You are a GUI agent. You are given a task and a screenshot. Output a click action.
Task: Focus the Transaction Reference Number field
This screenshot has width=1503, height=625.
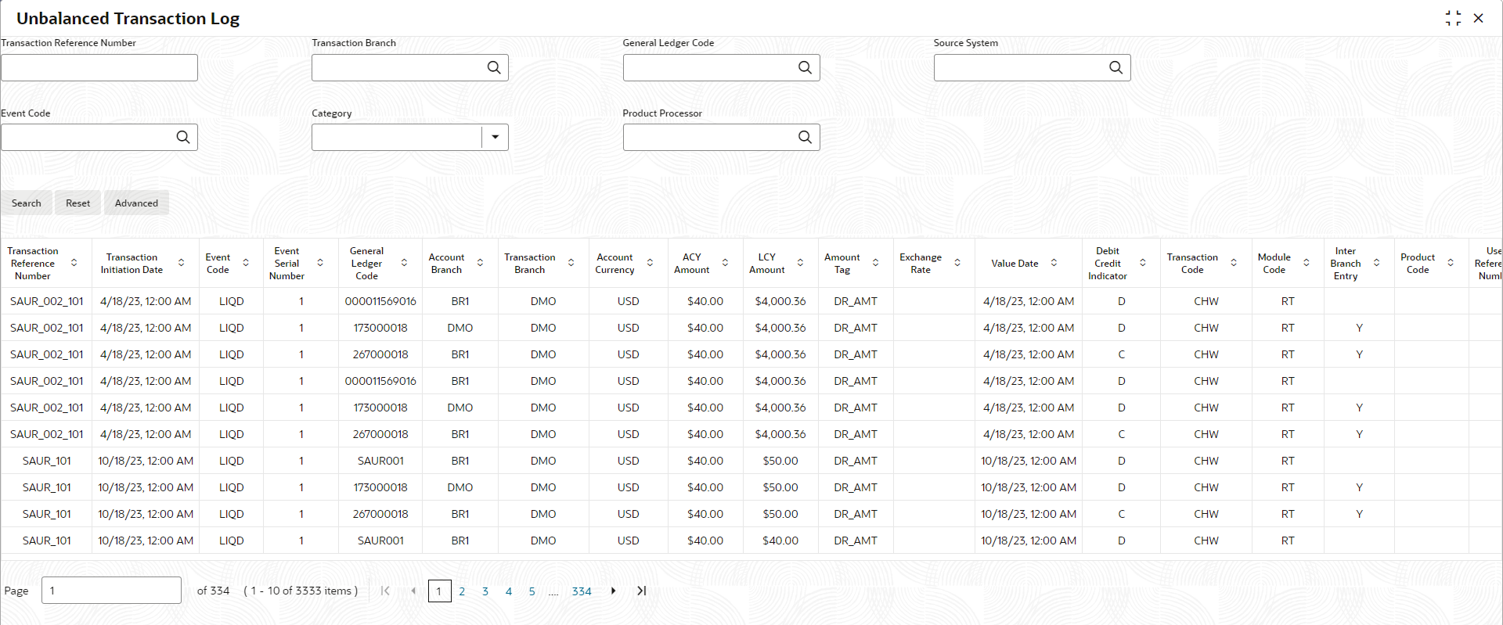[x=99, y=67]
